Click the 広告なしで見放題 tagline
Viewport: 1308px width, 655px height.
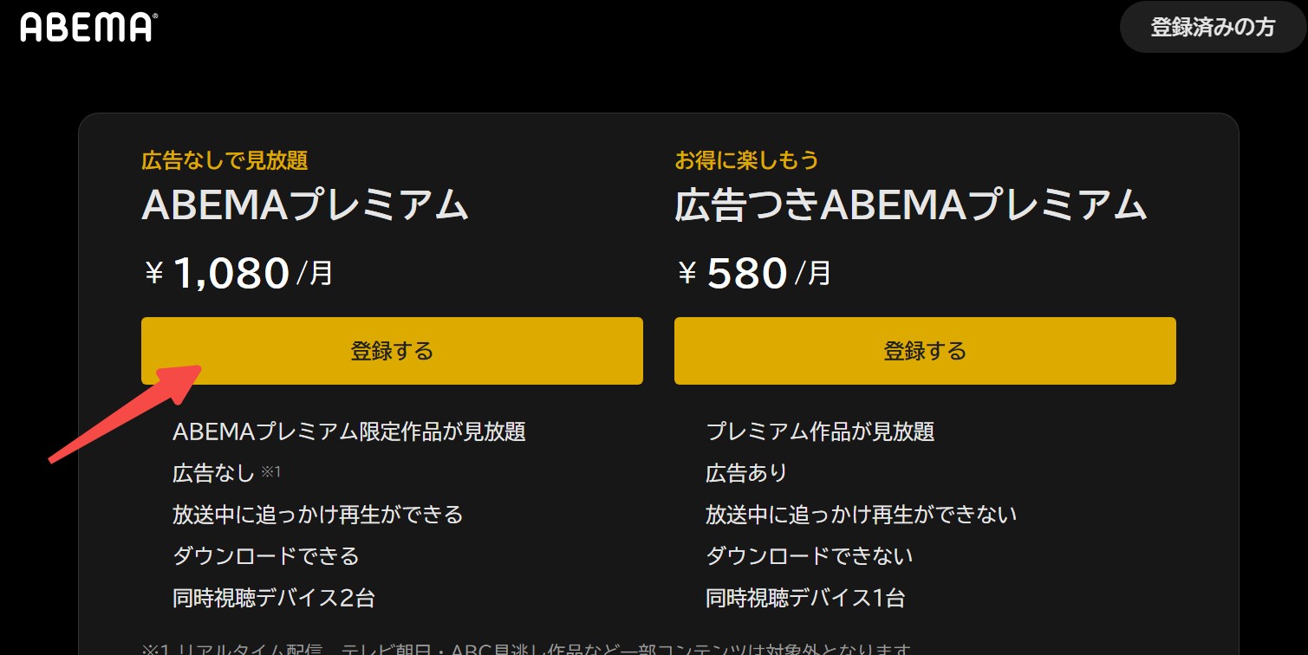pyautogui.click(x=225, y=160)
